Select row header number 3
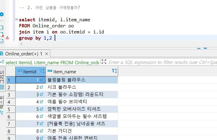Image resolution: width=217 pixels, height=140 pixels. click(11, 95)
